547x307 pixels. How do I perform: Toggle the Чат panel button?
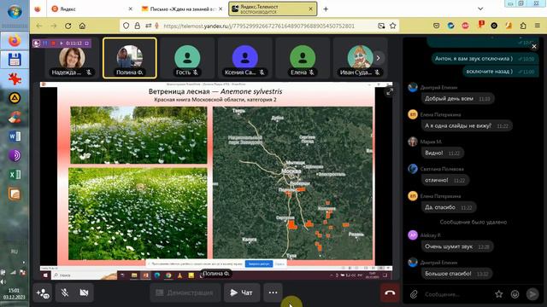click(x=241, y=293)
